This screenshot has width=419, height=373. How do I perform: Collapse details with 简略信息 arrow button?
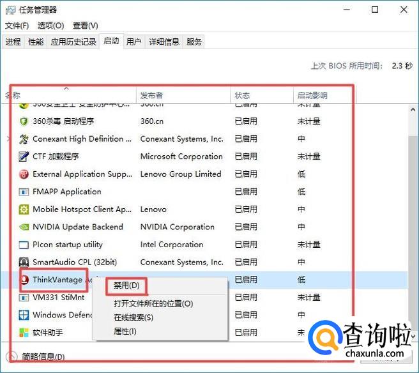11,357
